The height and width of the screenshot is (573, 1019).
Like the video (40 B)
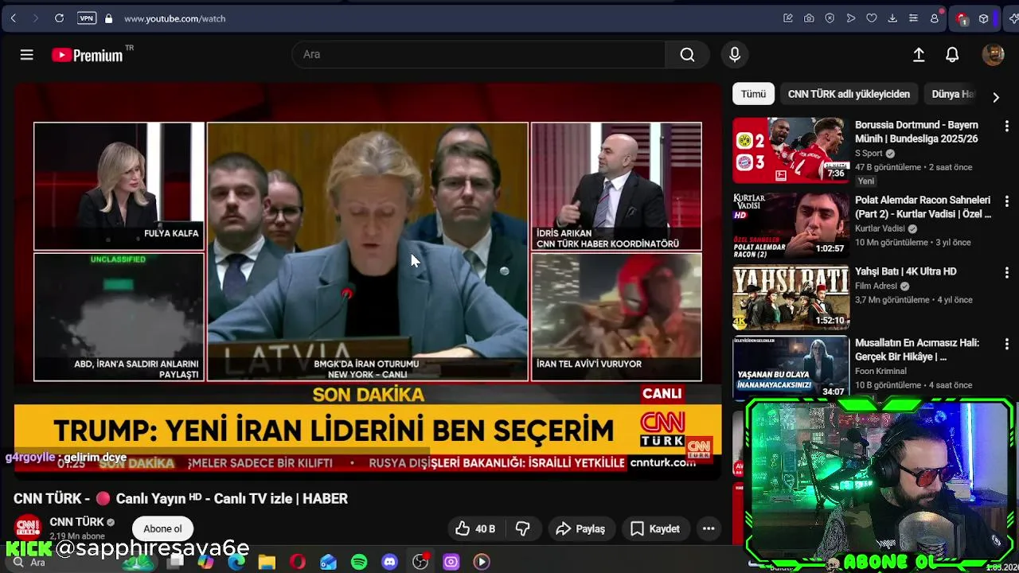point(475,528)
